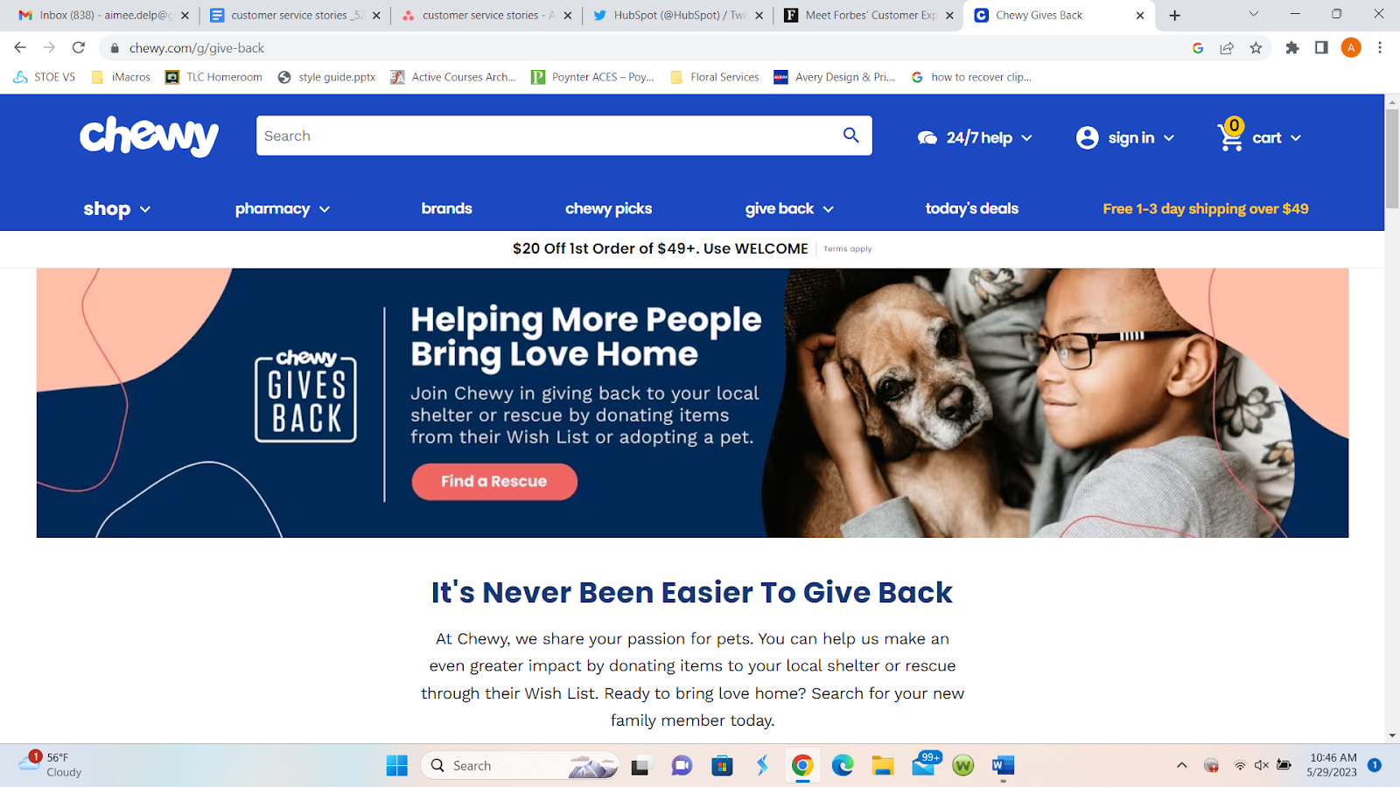Click the search magnifier icon in Chewy search bar
Image resolution: width=1400 pixels, height=787 pixels.
(850, 136)
